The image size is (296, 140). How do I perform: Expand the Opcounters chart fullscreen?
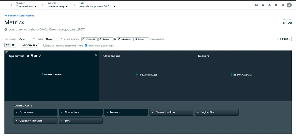40,56
